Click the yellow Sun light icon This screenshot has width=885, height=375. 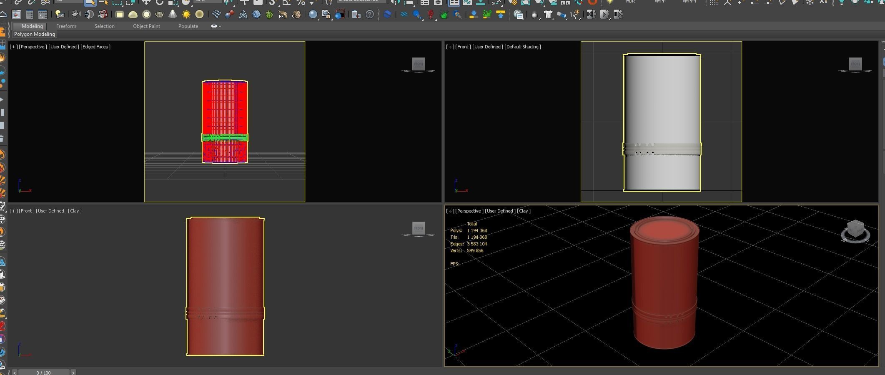[186, 15]
